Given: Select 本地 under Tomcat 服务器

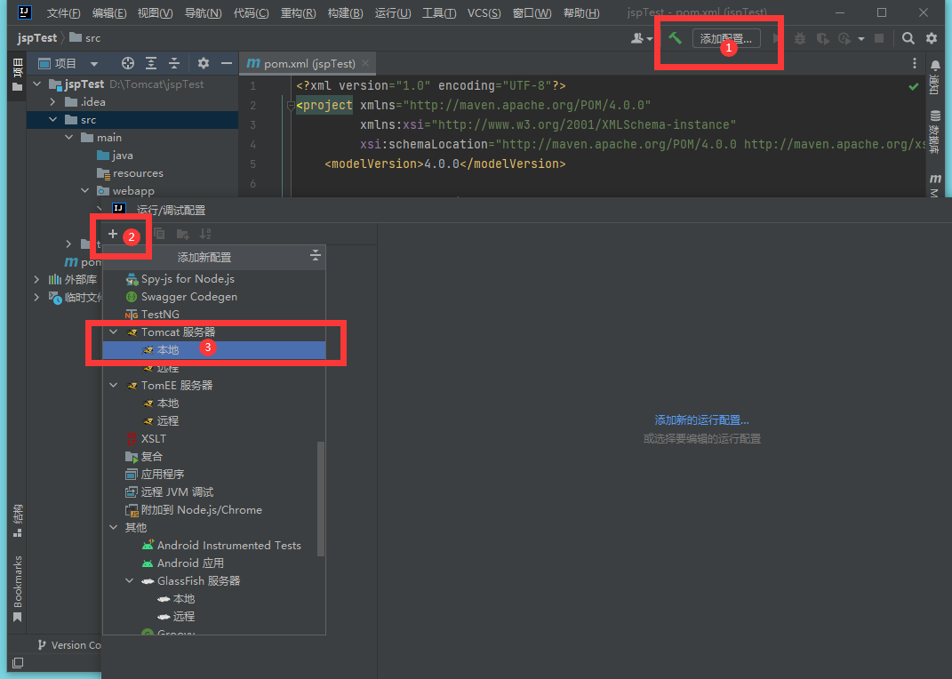Looking at the screenshot, I should click(x=168, y=350).
